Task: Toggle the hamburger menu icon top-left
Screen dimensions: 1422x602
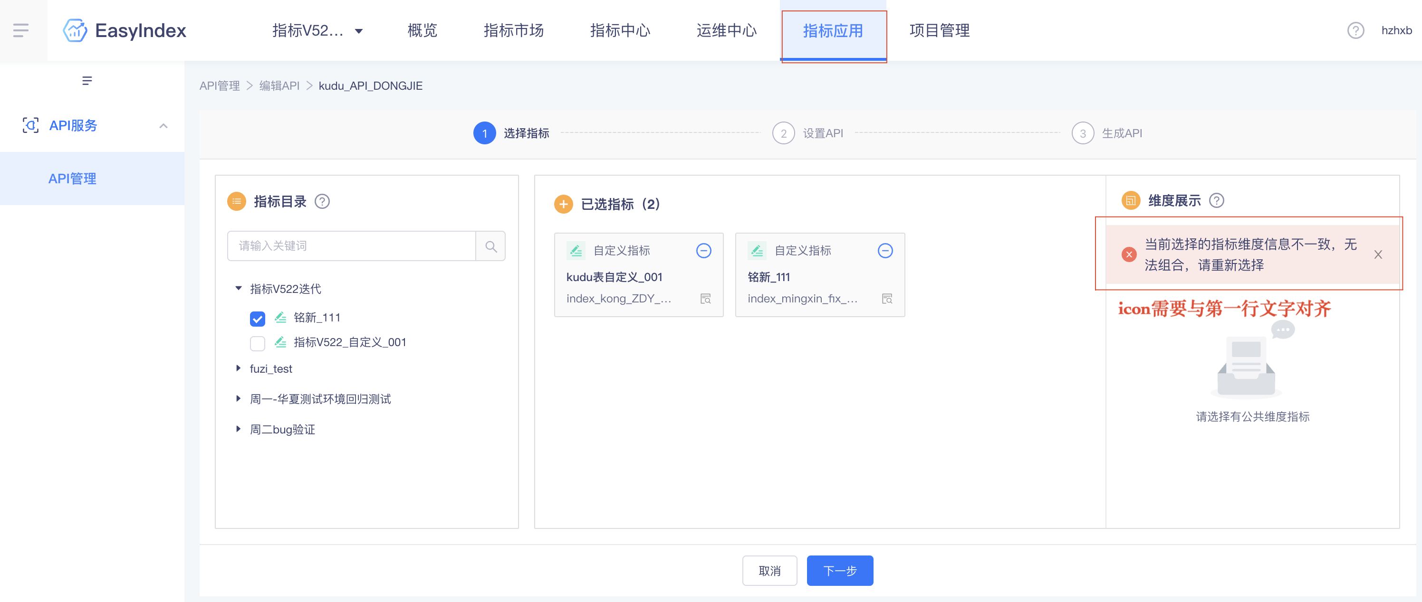Action: (21, 30)
